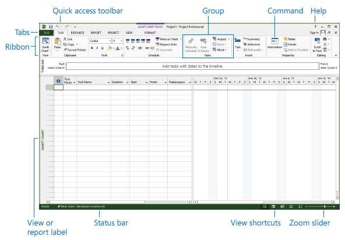Insert a Summary task
The height and width of the screenshot is (240, 345).
(x=252, y=39)
